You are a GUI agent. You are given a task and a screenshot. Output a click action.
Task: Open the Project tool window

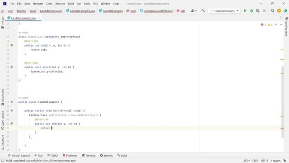(3, 22)
